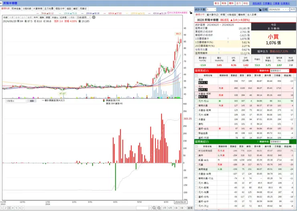
Task: Check the 康和 row checkbox
Action: coord(196,124)
